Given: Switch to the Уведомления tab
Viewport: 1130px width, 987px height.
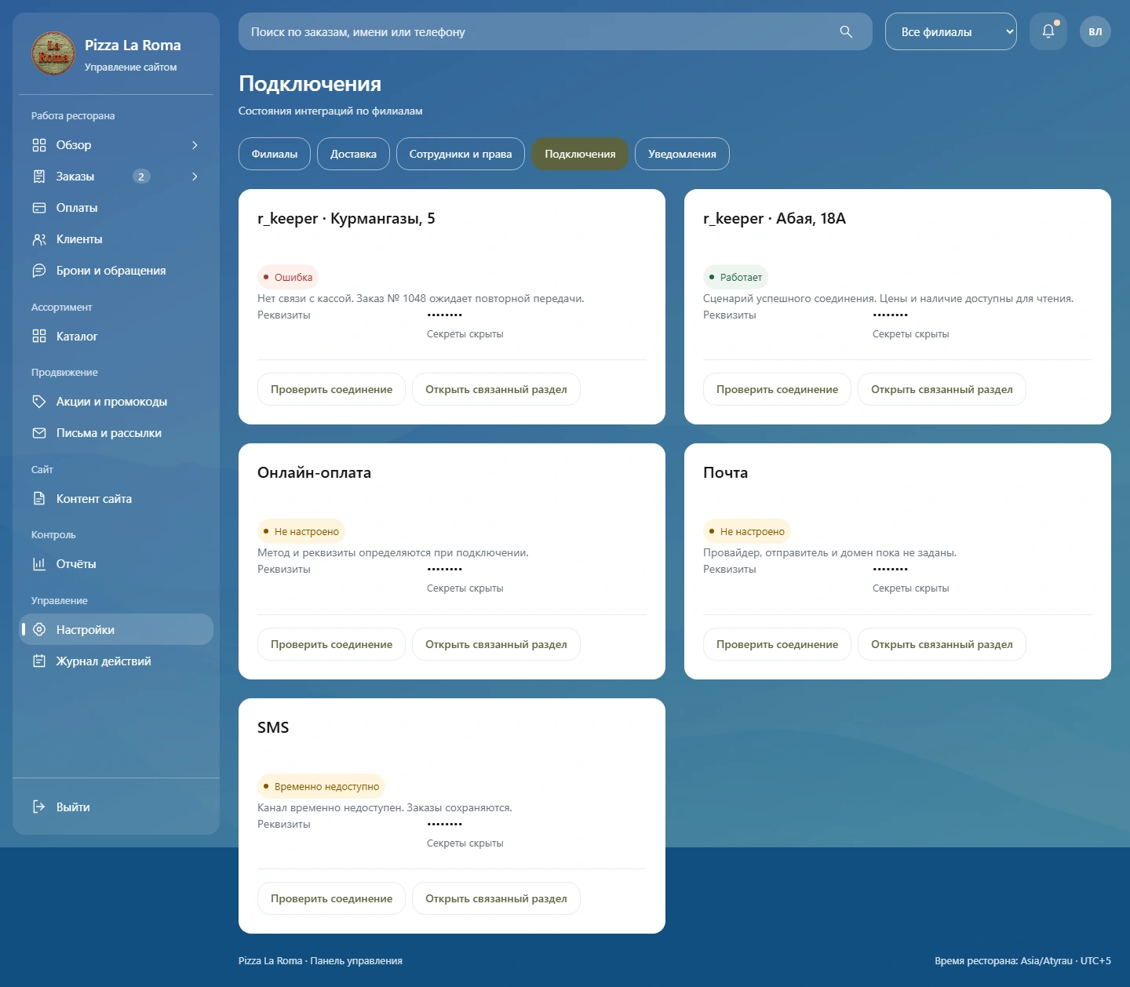Looking at the screenshot, I should [x=682, y=154].
